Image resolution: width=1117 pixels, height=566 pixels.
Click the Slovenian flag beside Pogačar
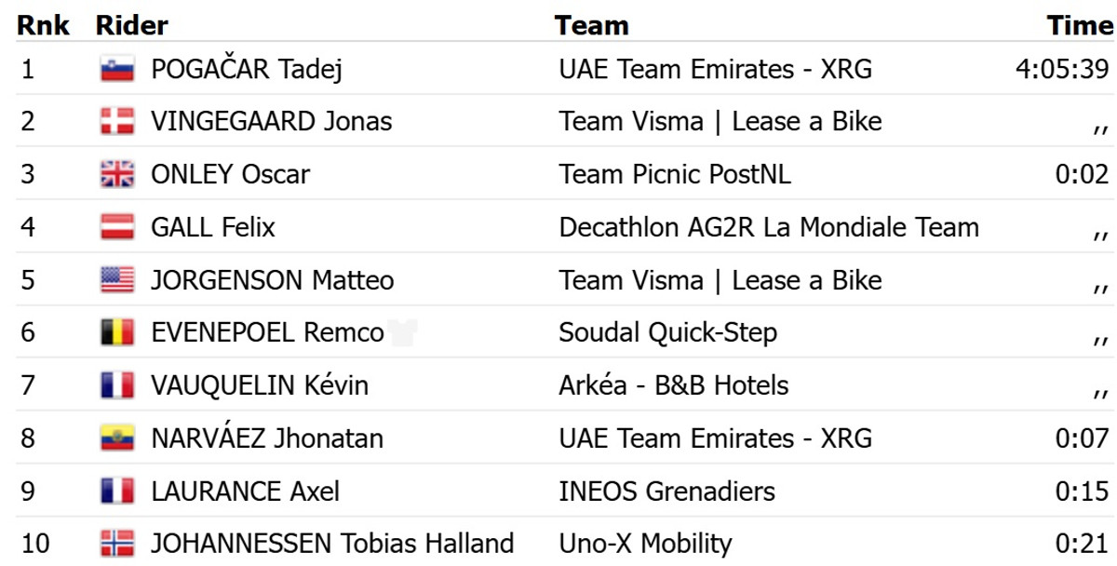(117, 69)
